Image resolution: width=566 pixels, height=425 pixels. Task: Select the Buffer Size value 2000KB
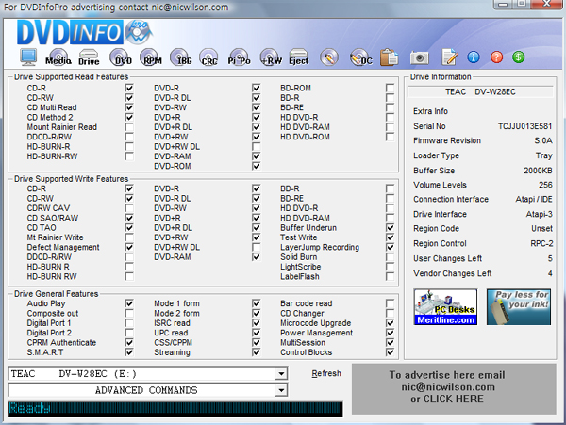(538, 171)
